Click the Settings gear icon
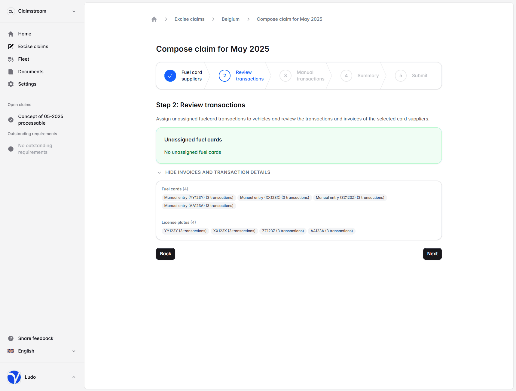The height and width of the screenshot is (391, 516). [x=11, y=84]
